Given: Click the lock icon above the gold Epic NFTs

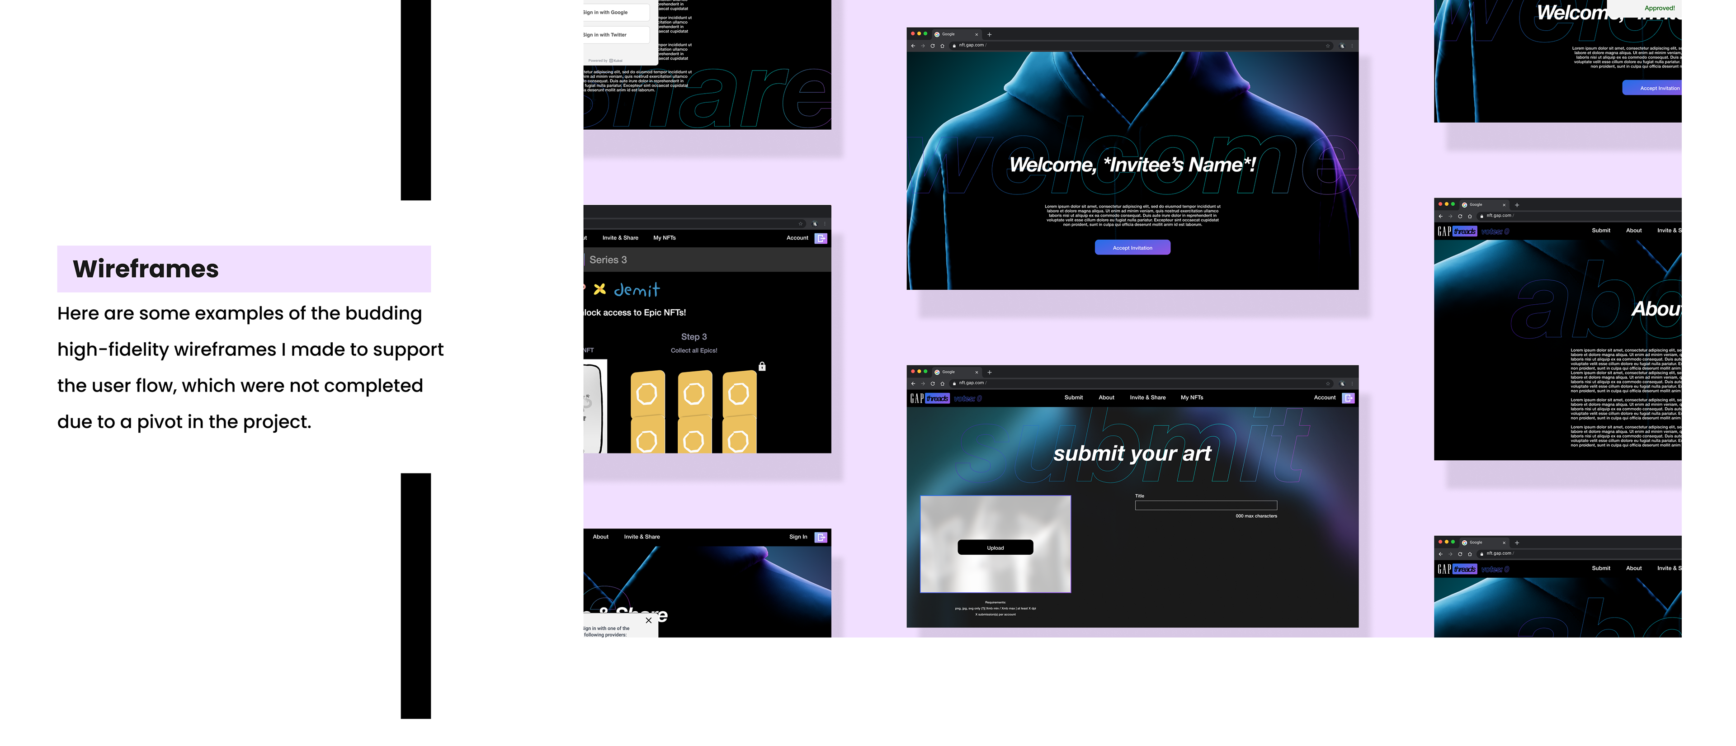Looking at the screenshot, I should tap(761, 367).
